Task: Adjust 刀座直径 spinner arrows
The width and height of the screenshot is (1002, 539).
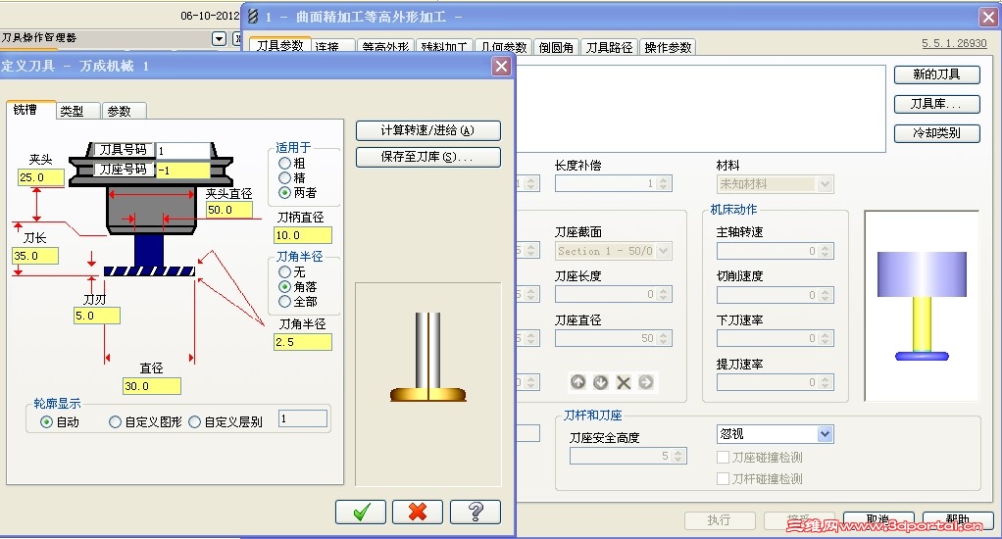Action: [x=664, y=338]
